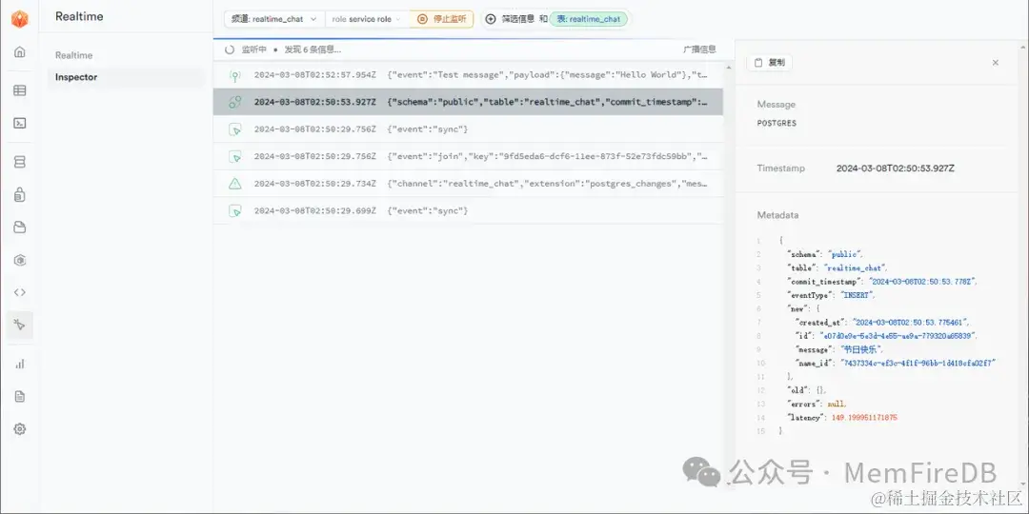The width and height of the screenshot is (1029, 514).
Task: Open the Authentication lock icon
Action: pyautogui.click(x=20, y=194)
